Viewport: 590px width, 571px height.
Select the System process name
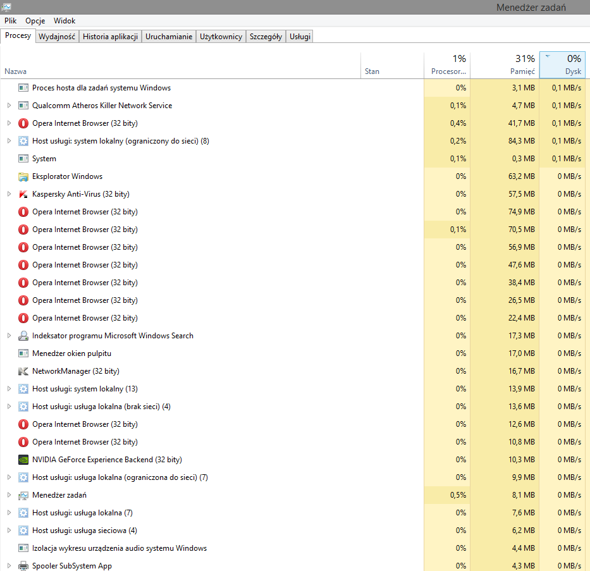44,159
